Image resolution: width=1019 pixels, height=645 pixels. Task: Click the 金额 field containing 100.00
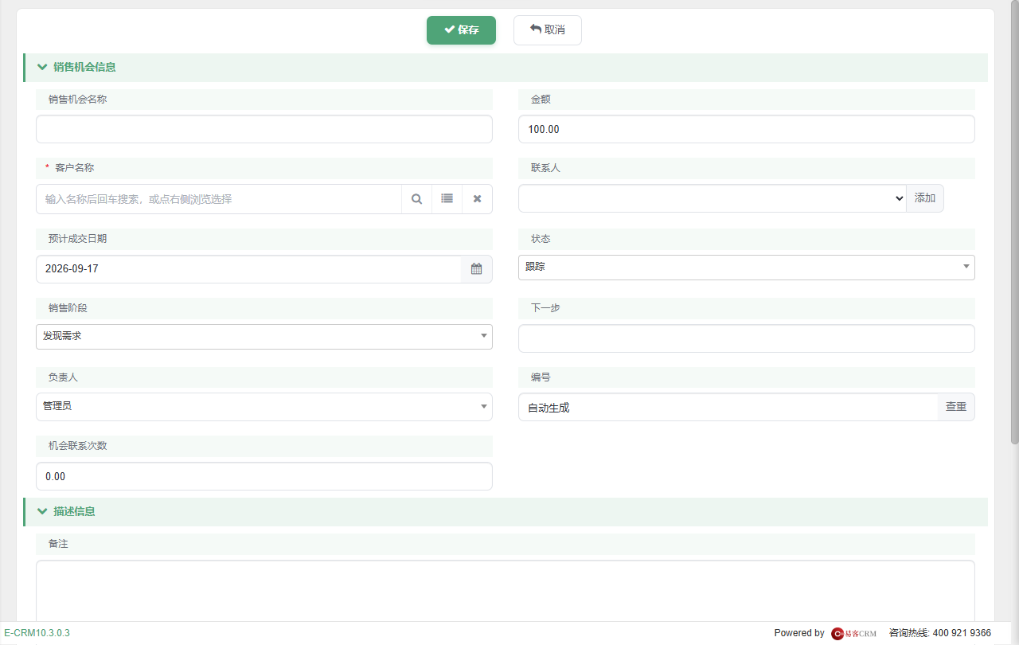(747, 129)
